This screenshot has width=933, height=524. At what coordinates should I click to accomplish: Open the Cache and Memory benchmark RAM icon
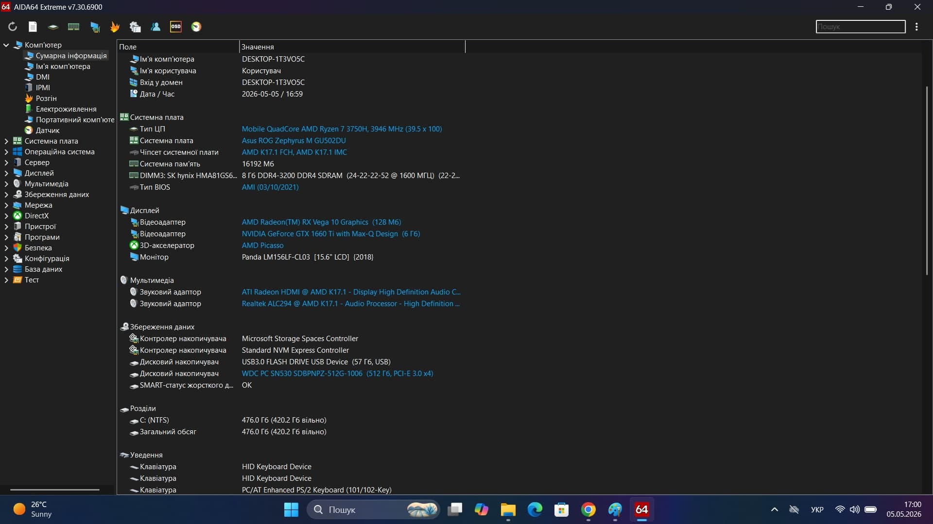(73, 27)
